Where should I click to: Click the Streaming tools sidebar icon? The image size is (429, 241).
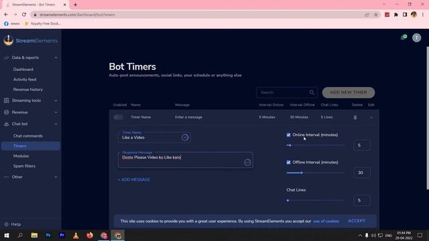[6, 100]
